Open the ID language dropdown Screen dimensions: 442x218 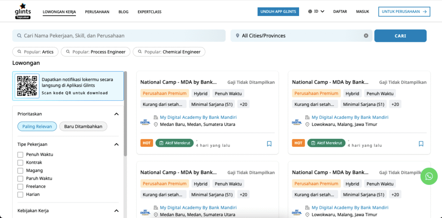pos(319,12)
